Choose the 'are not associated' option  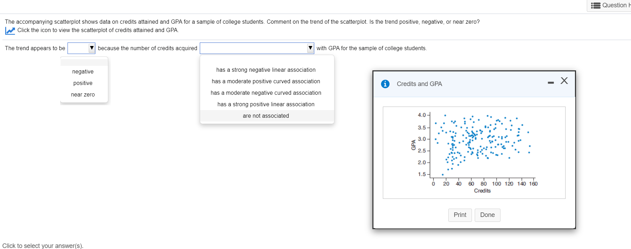point(266,116)
